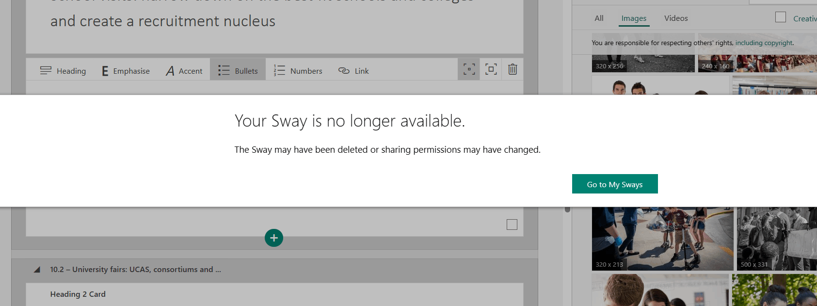This screenshot has width=817, height=306.
Task: Open the including copyright link
Action: click(764, 43)
